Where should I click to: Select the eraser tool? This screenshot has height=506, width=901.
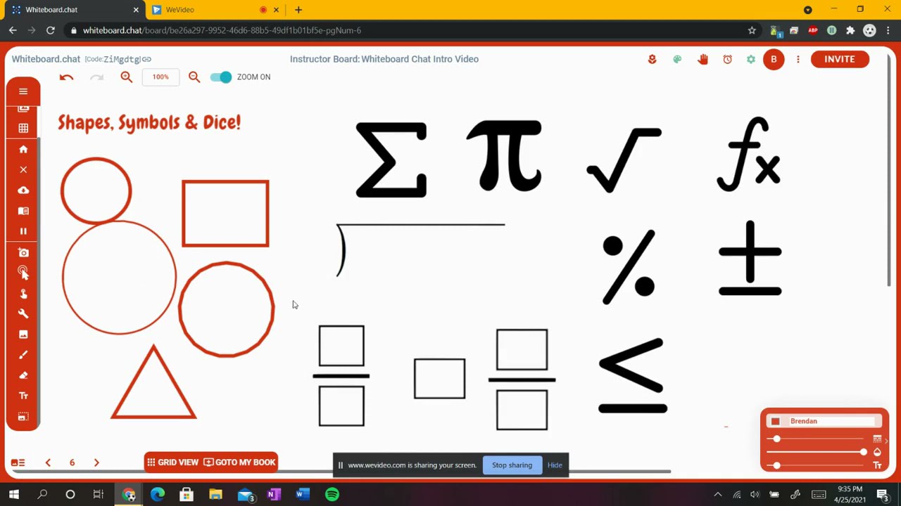(23, 375)
